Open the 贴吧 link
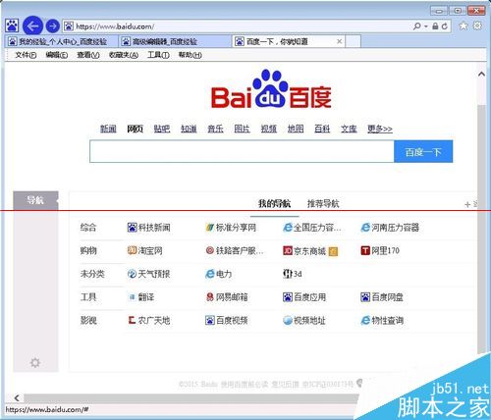This screenshot has width=491, height=420. (162, 129)
